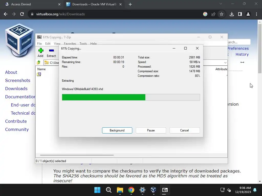Viewport: 262px width, 196px height.
Task: Close the Access Denied tab
Action: click(59, 4)
